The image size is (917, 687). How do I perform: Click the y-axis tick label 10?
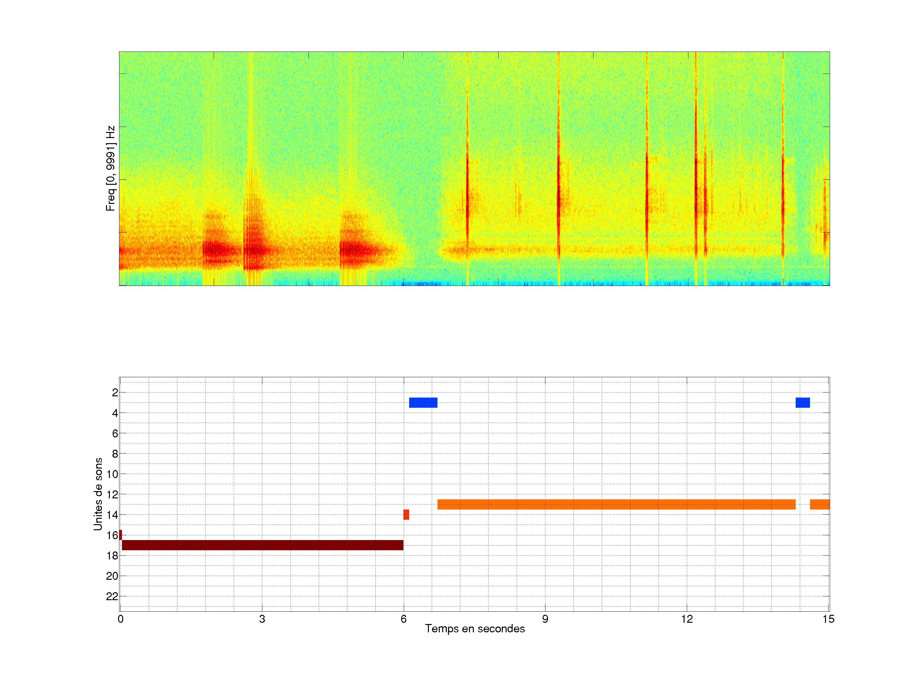pos(112,474)
